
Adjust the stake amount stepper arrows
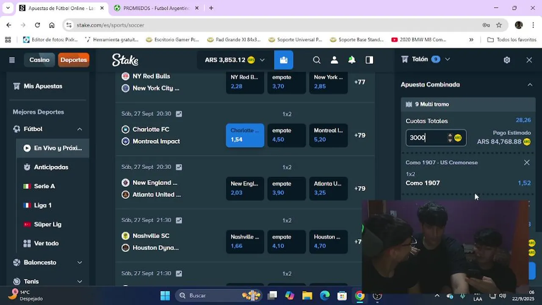tap(450, 138)
